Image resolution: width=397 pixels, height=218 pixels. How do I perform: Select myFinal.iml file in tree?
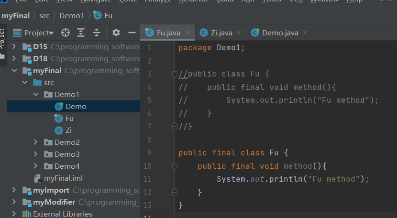73,178
